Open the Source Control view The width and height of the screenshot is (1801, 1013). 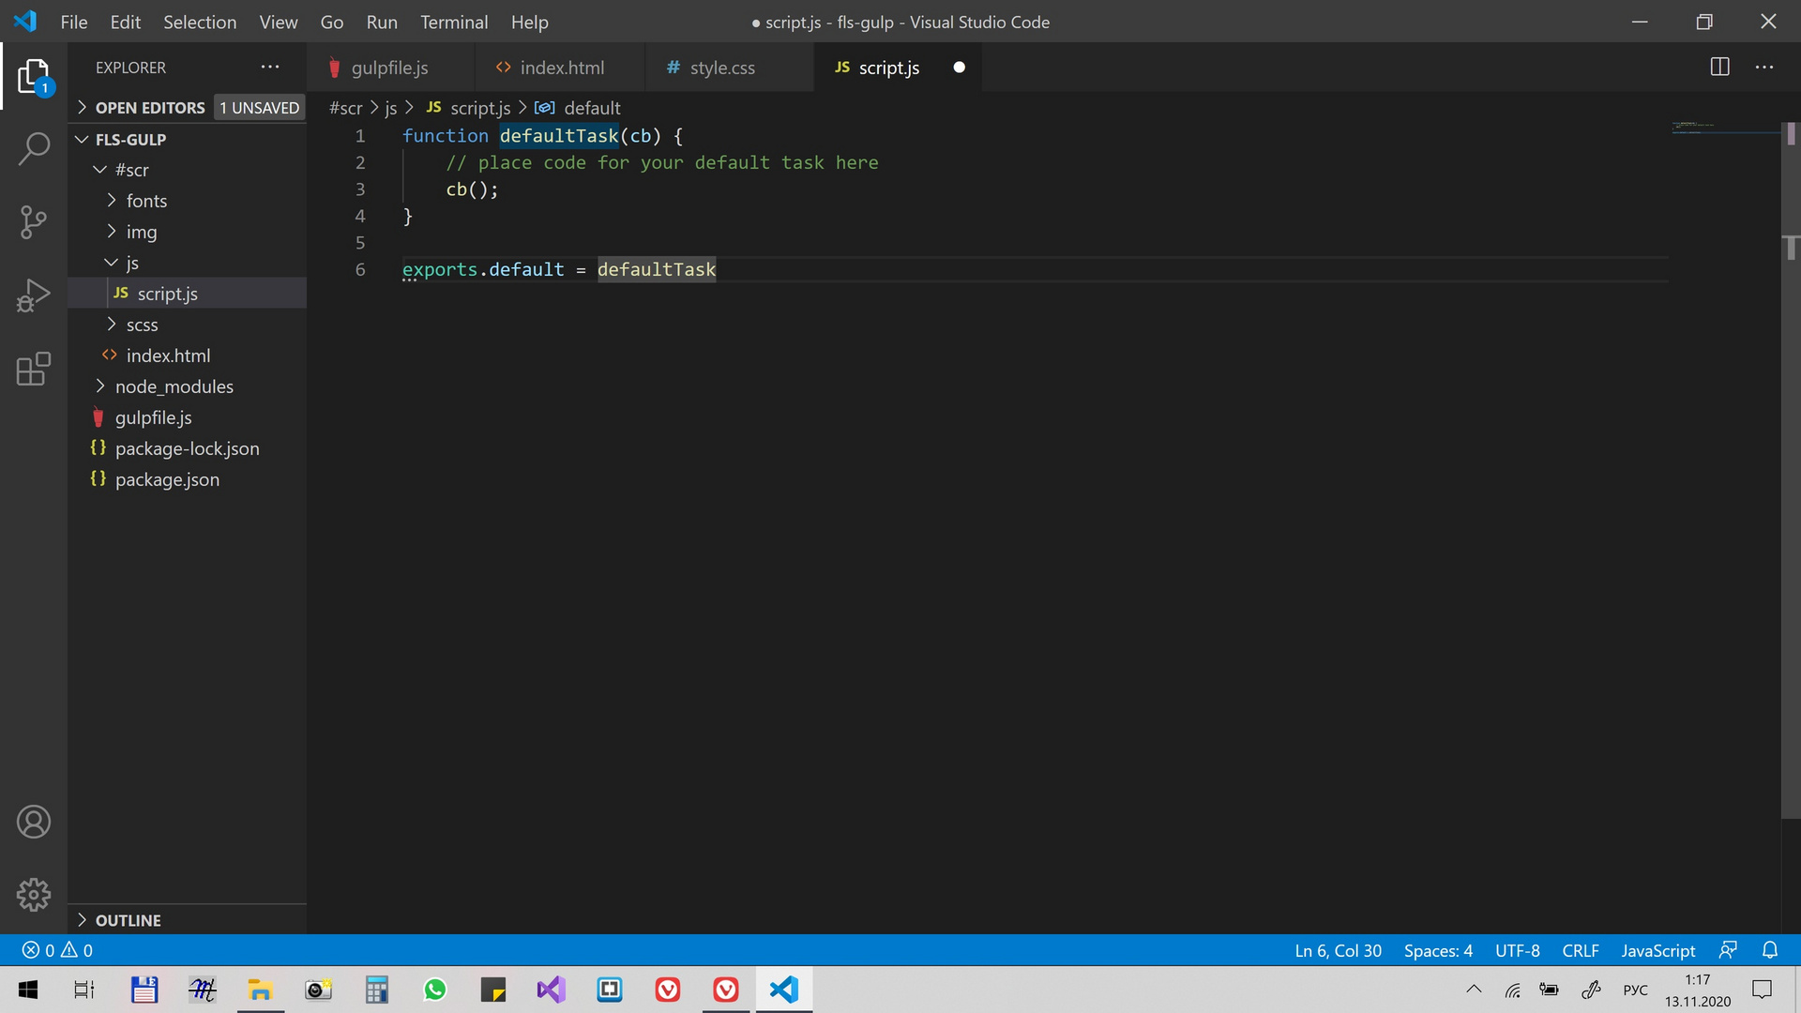click(x=34, y=222)
